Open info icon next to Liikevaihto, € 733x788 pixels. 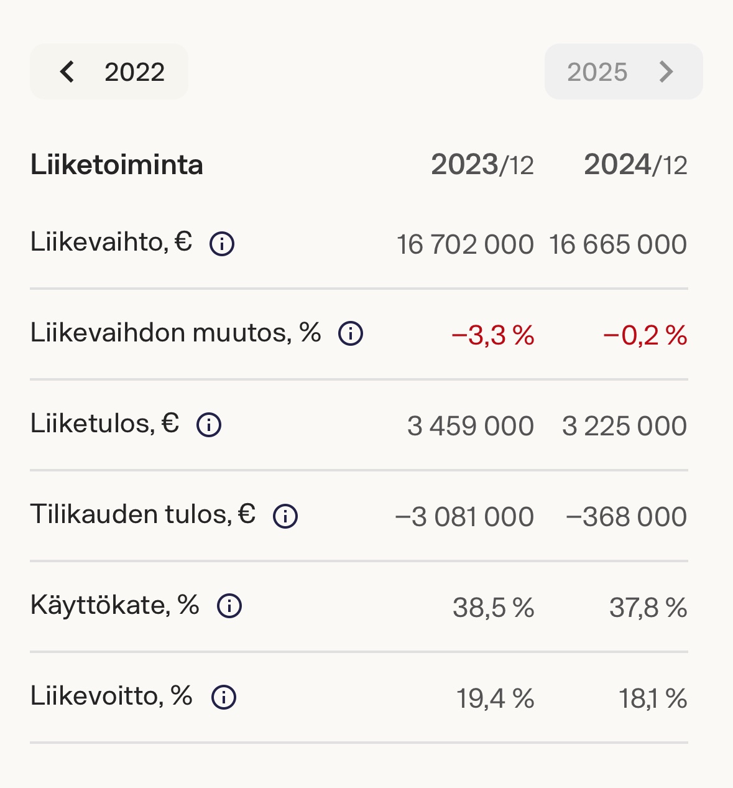pos(222,243)
